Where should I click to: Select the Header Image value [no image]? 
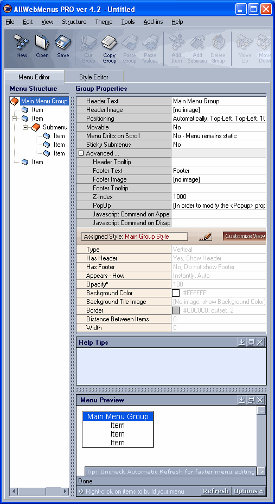coord(219,110)
